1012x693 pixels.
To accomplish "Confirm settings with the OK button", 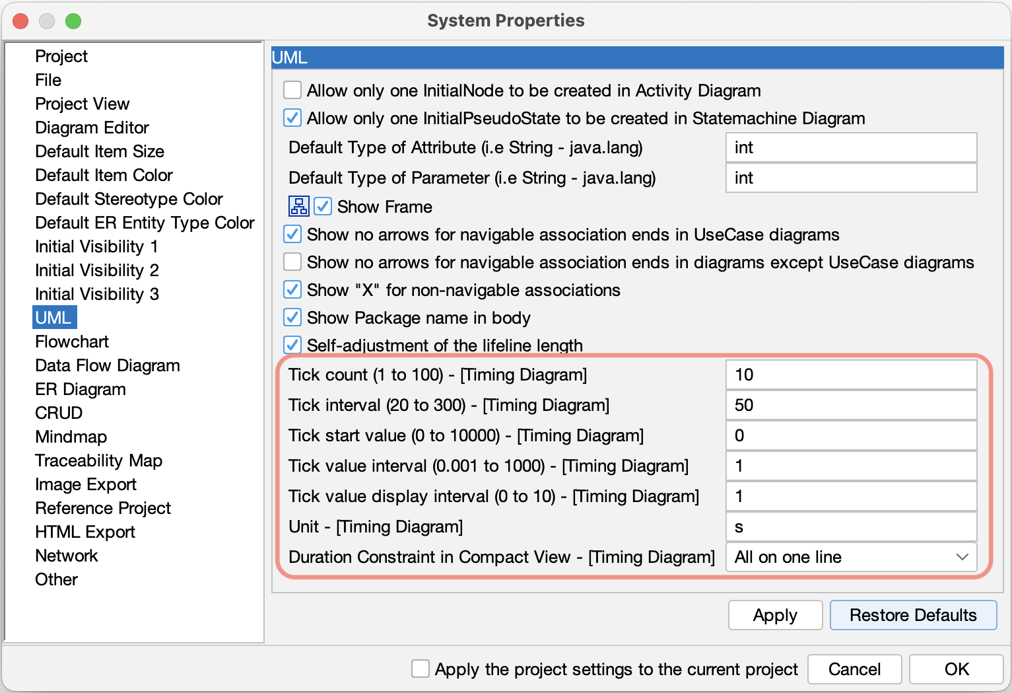I will tap(956, 669).
